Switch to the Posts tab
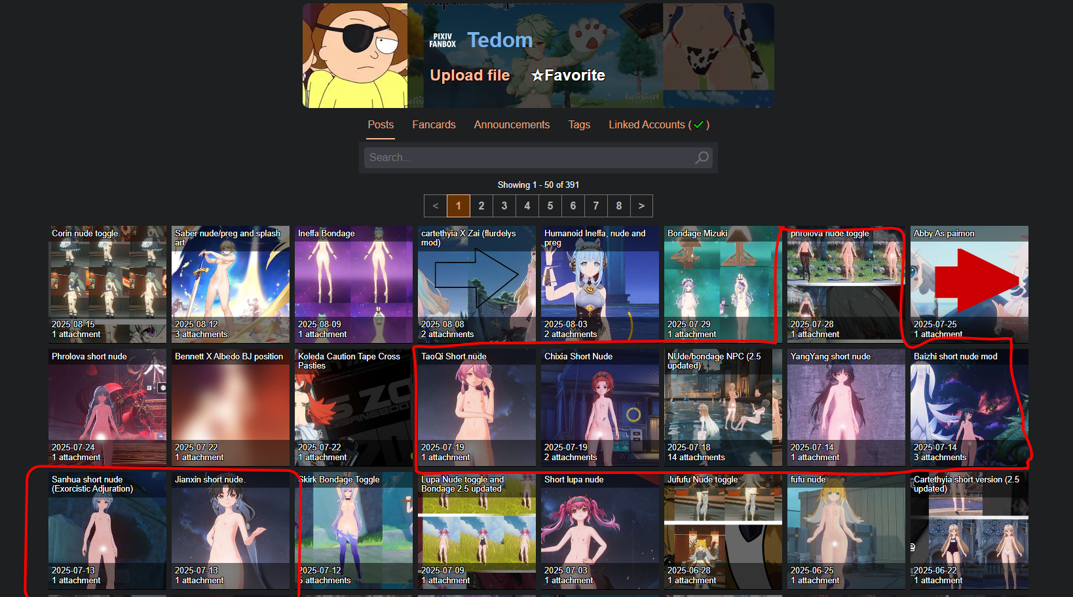This screenshot has width=1073, height=597. tap(381, 124)
